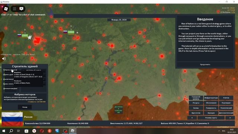Select the 'Фабрика элект' building list row
238x134 pixels.
[8, 84]
